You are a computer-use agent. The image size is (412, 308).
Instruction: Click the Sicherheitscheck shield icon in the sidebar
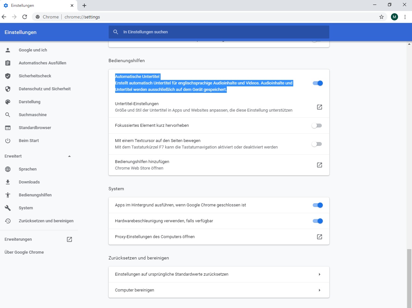tap(8, 76)
